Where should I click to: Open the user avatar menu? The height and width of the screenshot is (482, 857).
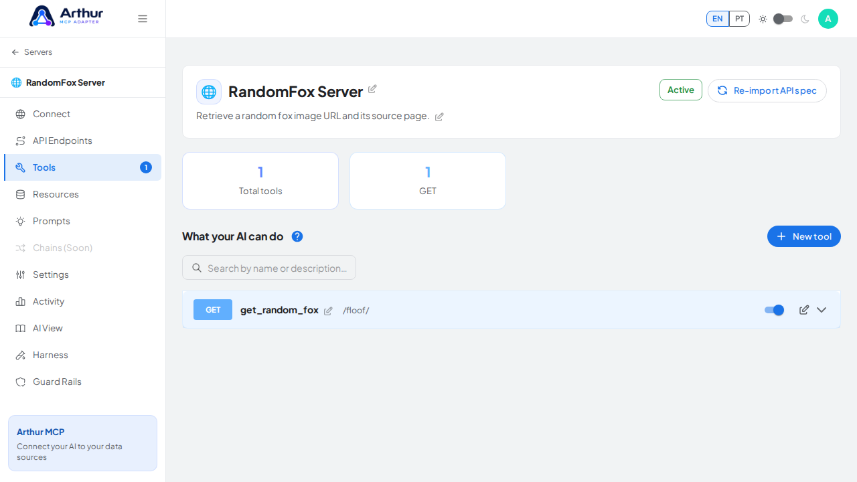[x=828, y=19]
